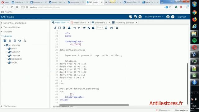
Task: Close the Summary Statistics tab
Action: pyautogui.click(x=137, y=23)
